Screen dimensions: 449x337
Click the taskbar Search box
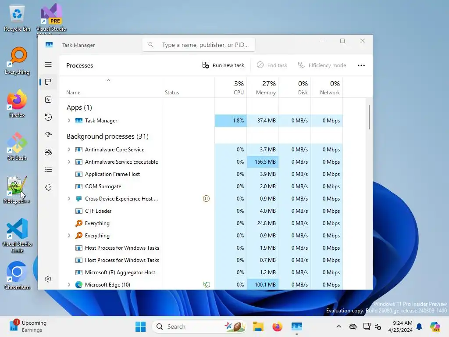tap(200, 326)
